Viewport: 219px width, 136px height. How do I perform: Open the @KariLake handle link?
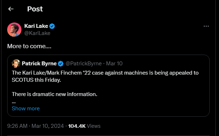point(37,33)
